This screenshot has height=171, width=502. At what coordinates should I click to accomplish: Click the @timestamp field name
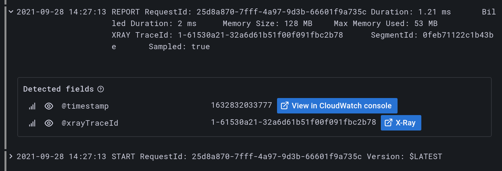pos(85,106)
